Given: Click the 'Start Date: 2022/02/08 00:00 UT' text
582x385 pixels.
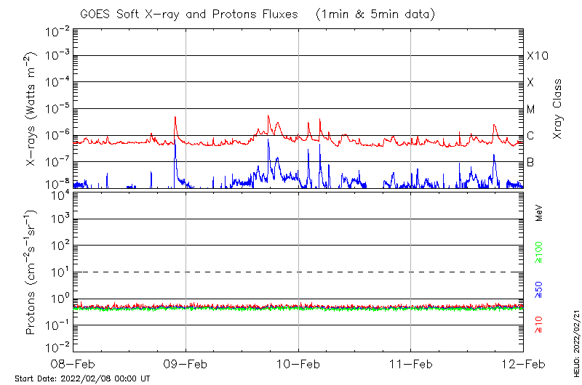Looking at the screenshot, I should (82, 378).
